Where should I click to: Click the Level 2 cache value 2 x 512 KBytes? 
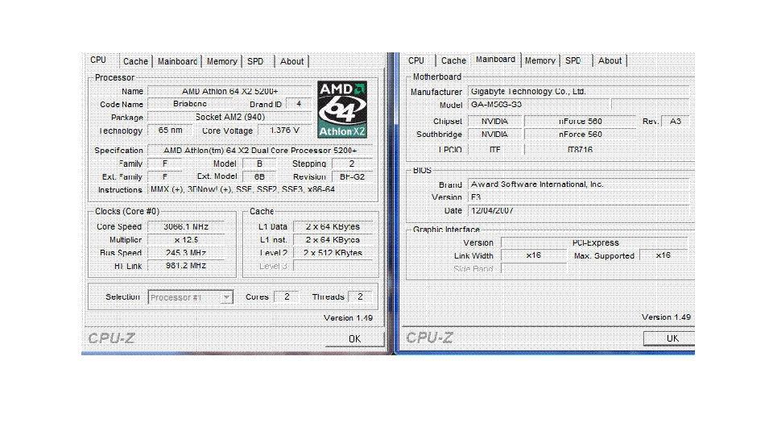(x=333, y=252)
